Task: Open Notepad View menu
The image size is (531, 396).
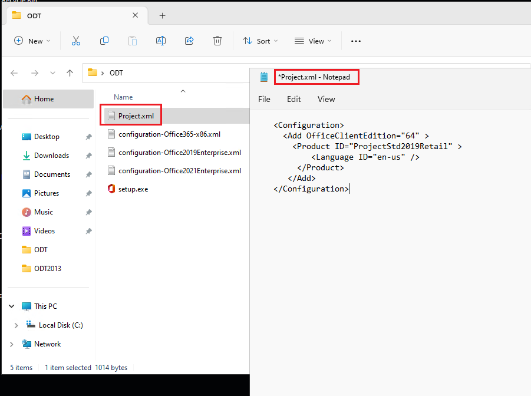Action: pyautogui.click(x=326, y=99)
